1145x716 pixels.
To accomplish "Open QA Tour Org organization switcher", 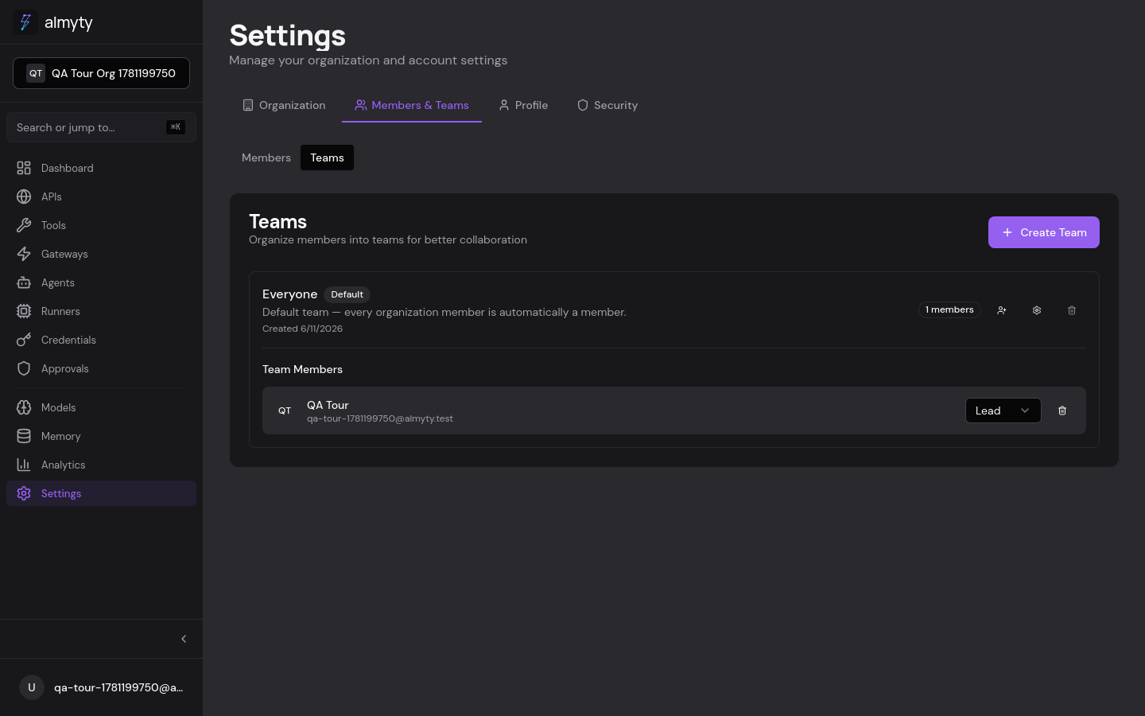I will pyautogui.click(x=101, y=73).
